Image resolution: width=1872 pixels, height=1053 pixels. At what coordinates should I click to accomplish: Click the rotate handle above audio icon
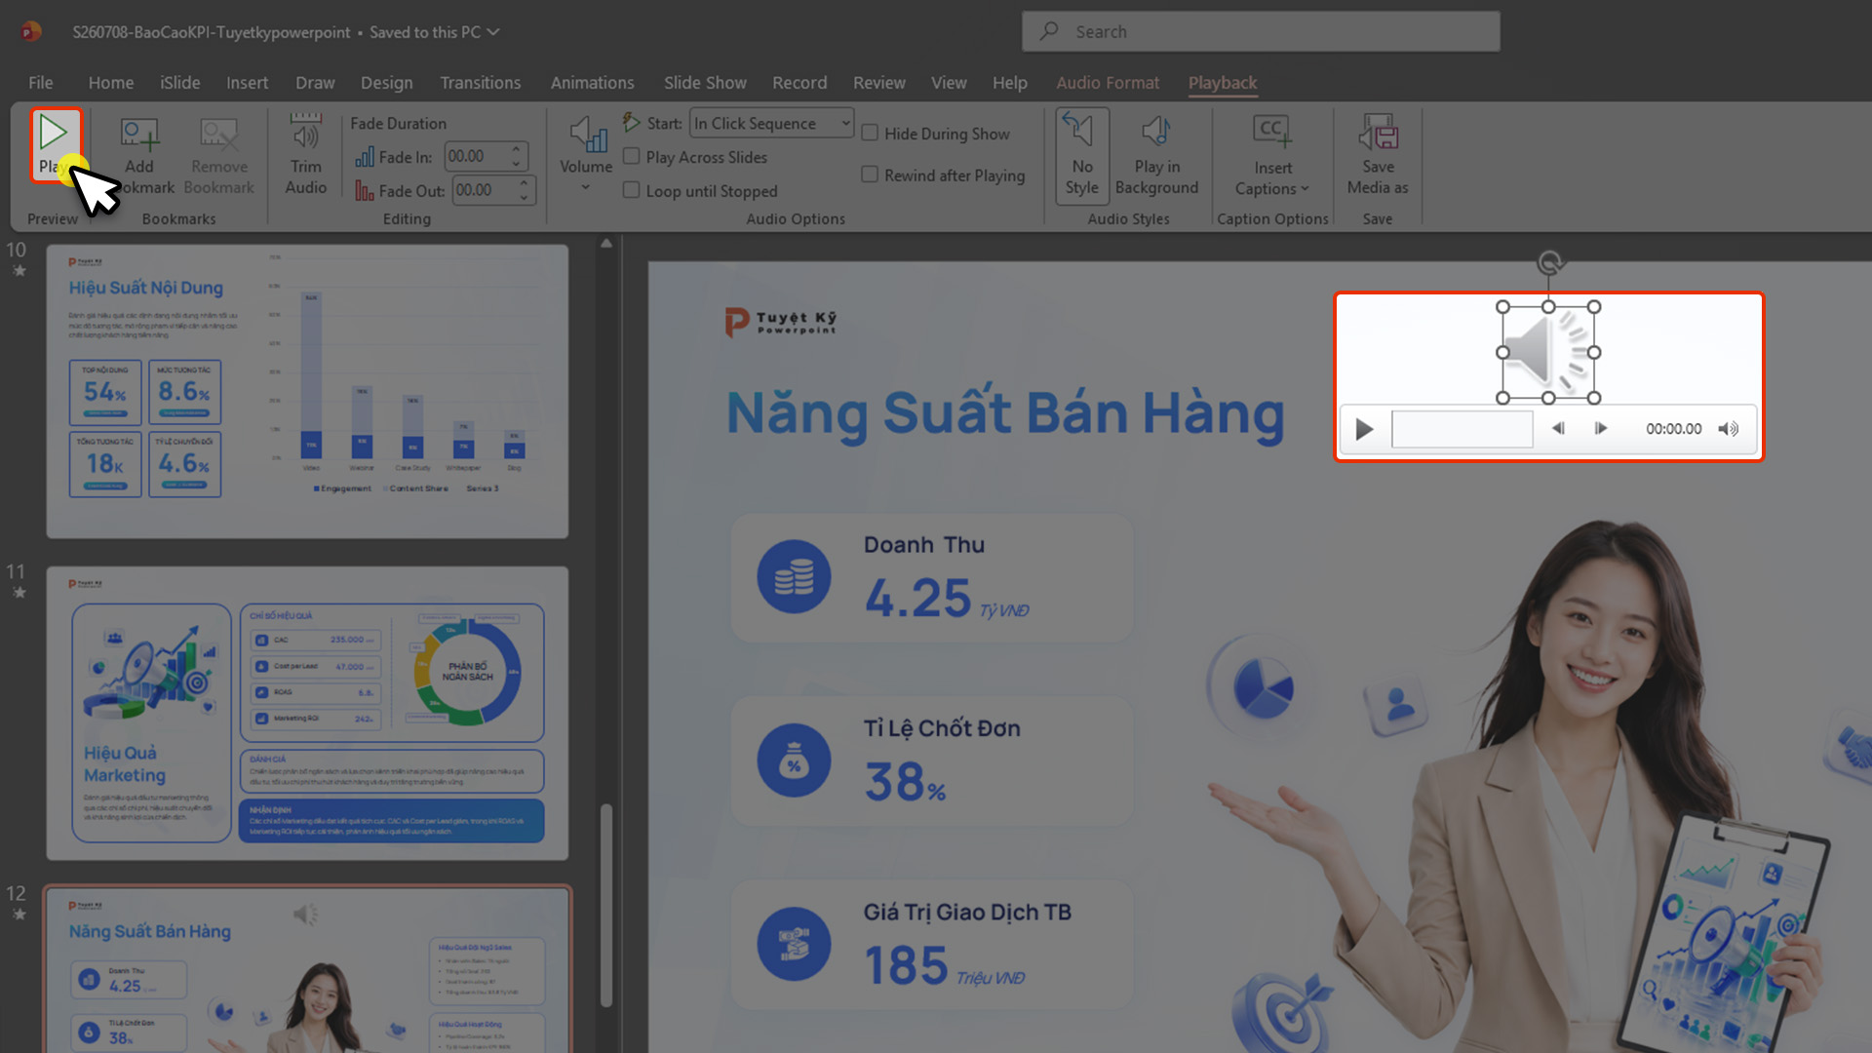point(1549,263)
